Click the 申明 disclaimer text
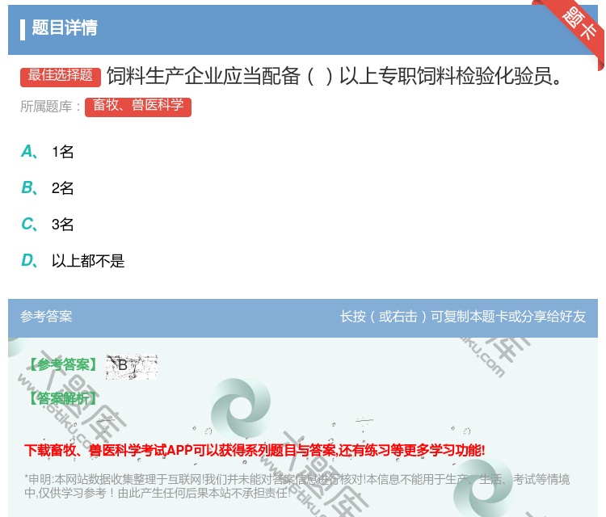Viewport: 606px width, 517px height. 297,486
